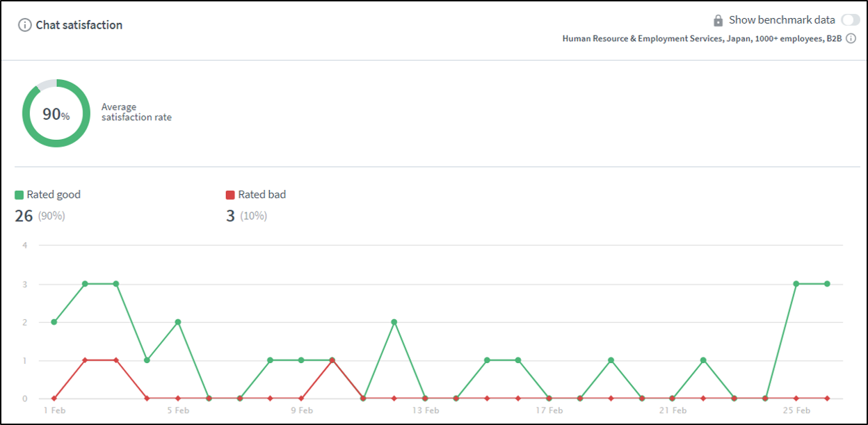Viewport: 868px width, 425px height.
Task: Click the Show benchmark data label
Action: (782, 20)
